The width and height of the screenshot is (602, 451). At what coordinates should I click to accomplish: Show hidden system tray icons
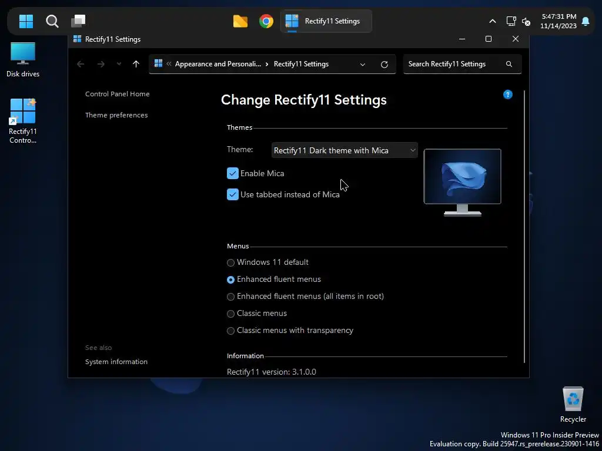[492, 21]
